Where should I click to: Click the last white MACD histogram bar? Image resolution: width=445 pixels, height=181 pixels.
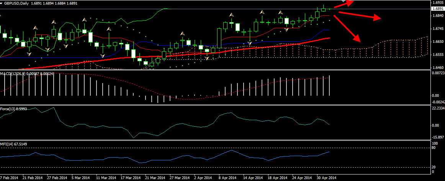pos(329,85)
